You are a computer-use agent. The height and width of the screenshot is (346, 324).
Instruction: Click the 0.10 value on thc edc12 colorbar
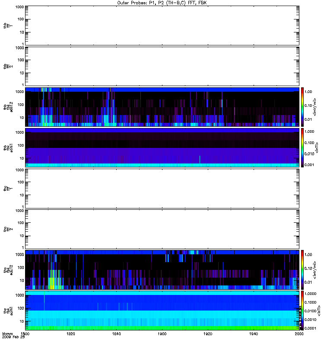pos(308,268)
